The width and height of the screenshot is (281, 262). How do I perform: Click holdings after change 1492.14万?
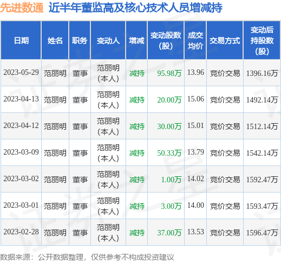click(x=262, y=100)
